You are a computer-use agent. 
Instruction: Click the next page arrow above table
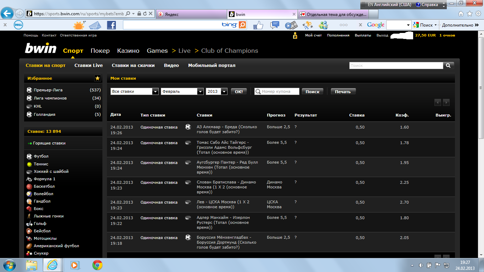(x=446, y=102)
